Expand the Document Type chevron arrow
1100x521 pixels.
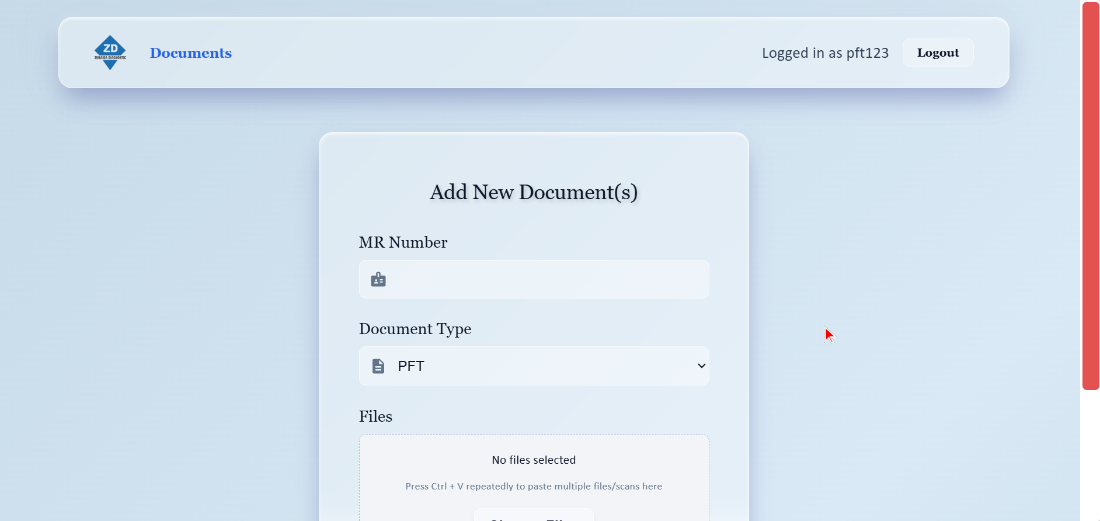pyautogui.click(x=701, y=366)
